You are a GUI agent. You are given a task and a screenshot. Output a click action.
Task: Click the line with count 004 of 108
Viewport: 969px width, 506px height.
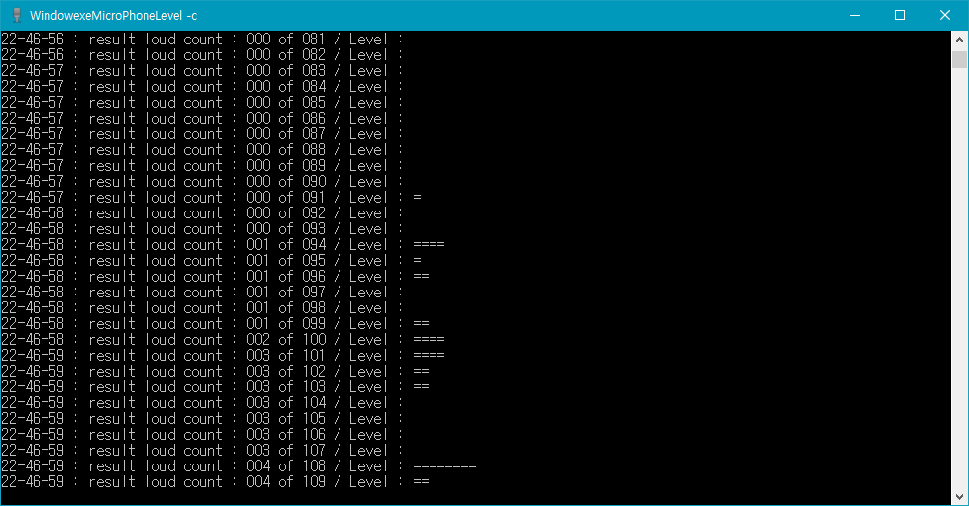point(240,467)
